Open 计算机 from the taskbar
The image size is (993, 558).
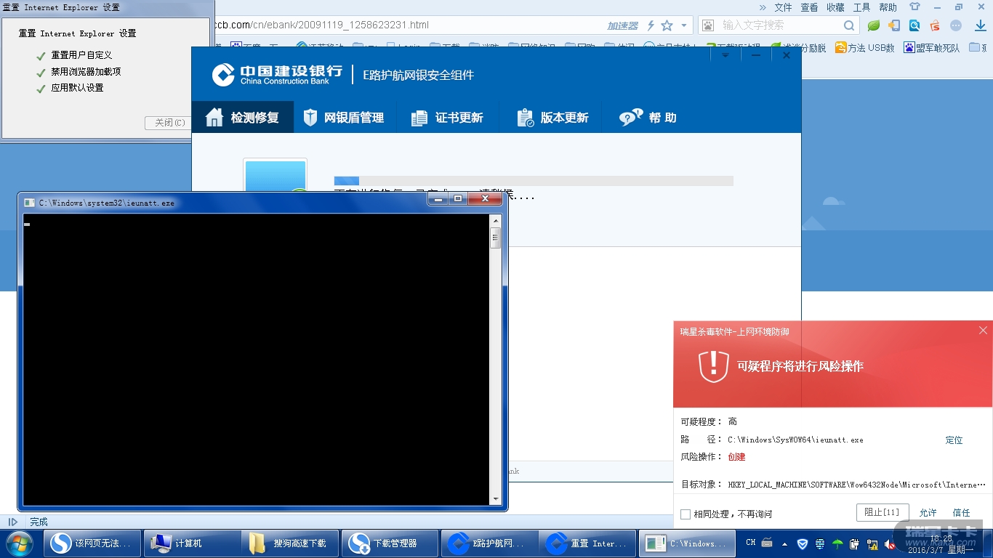coord(193,543)
